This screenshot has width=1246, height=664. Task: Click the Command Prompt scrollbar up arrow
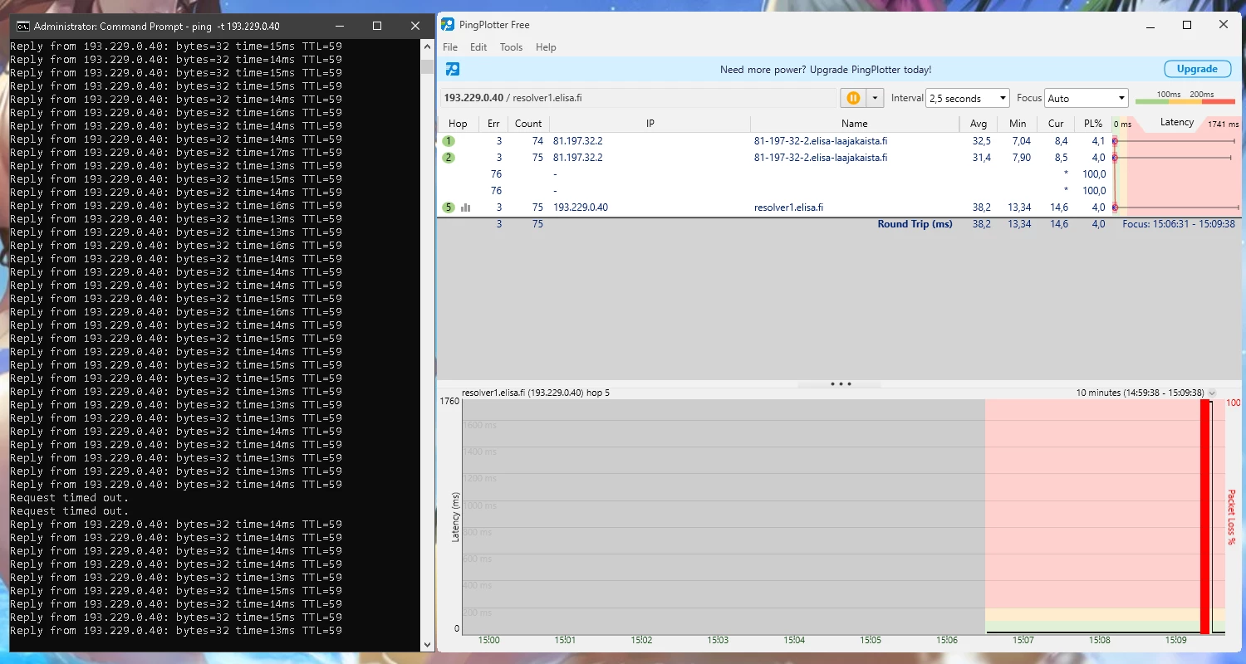click(x=428, y=48)
